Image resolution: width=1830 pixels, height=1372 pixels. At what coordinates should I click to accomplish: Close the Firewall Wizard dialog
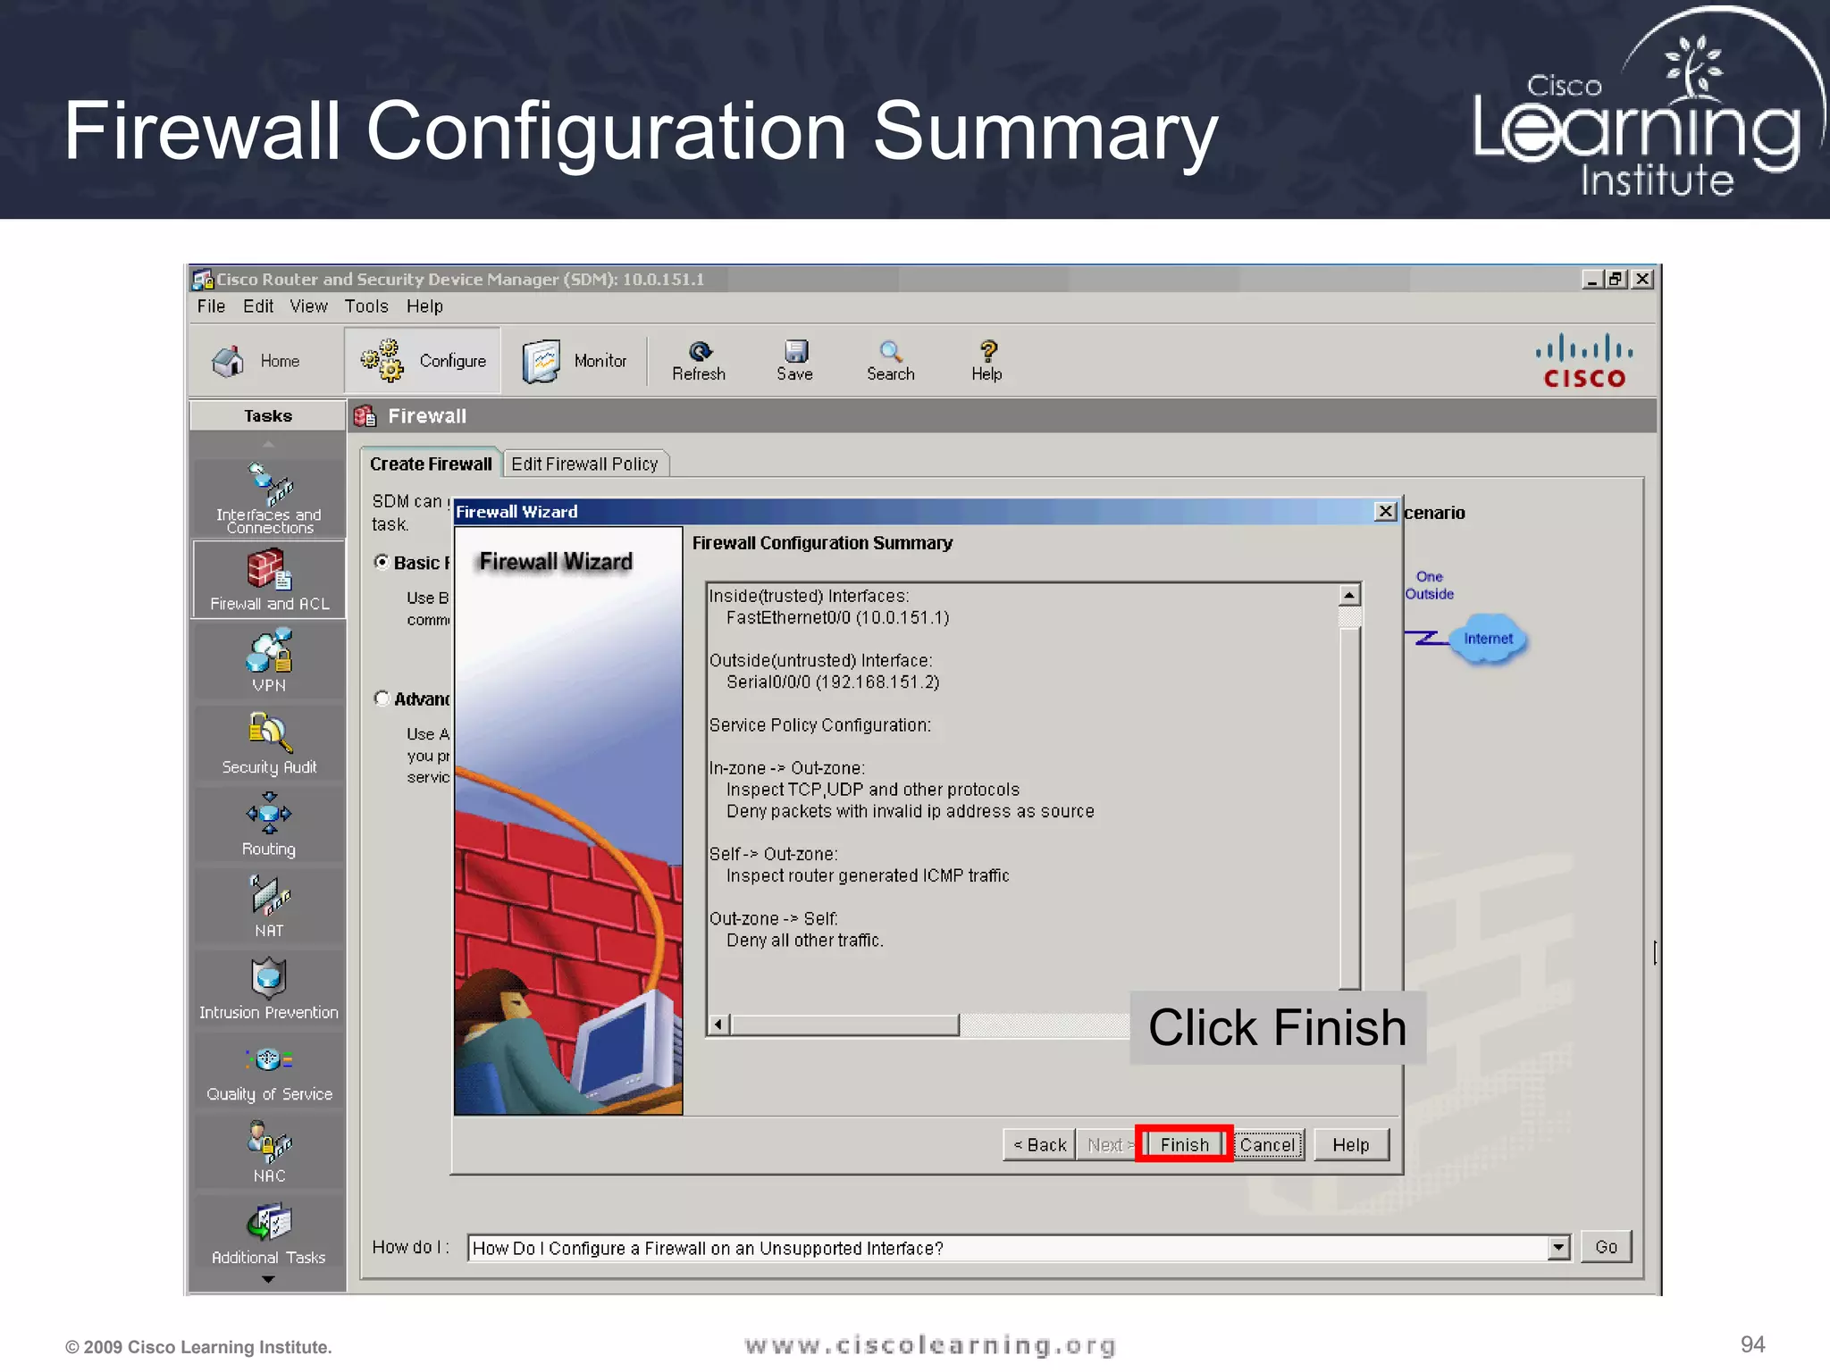tap(1385, 511)
